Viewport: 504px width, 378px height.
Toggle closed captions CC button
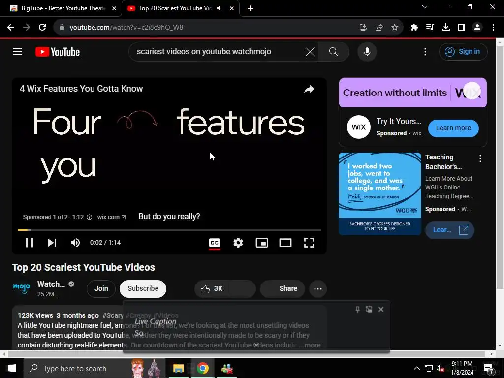215,243
